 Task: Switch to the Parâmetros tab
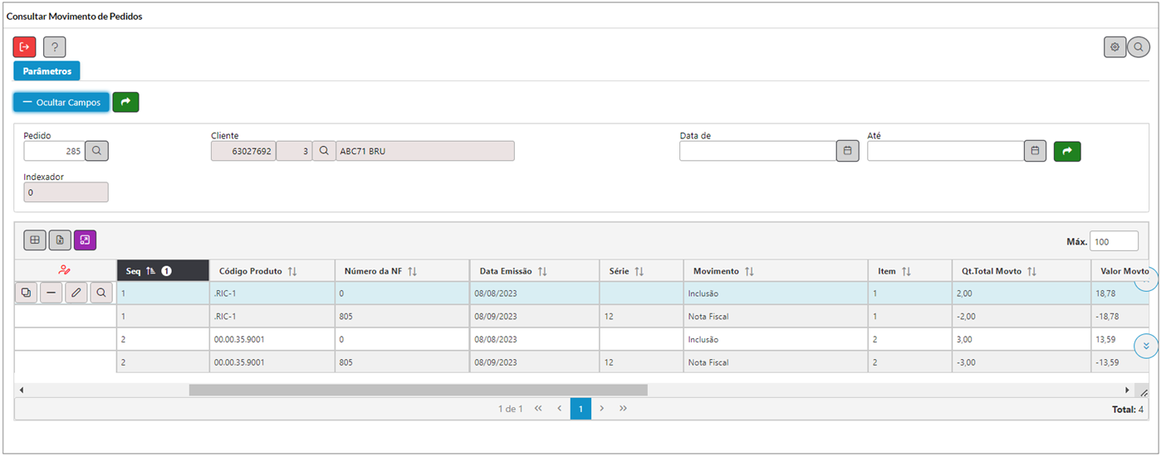(x=47, y=71)
